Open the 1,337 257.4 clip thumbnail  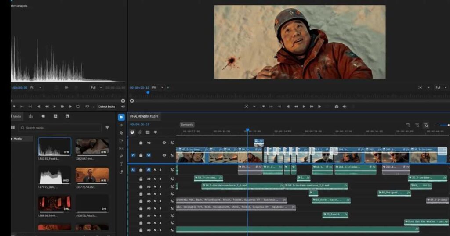click(92, 175)
